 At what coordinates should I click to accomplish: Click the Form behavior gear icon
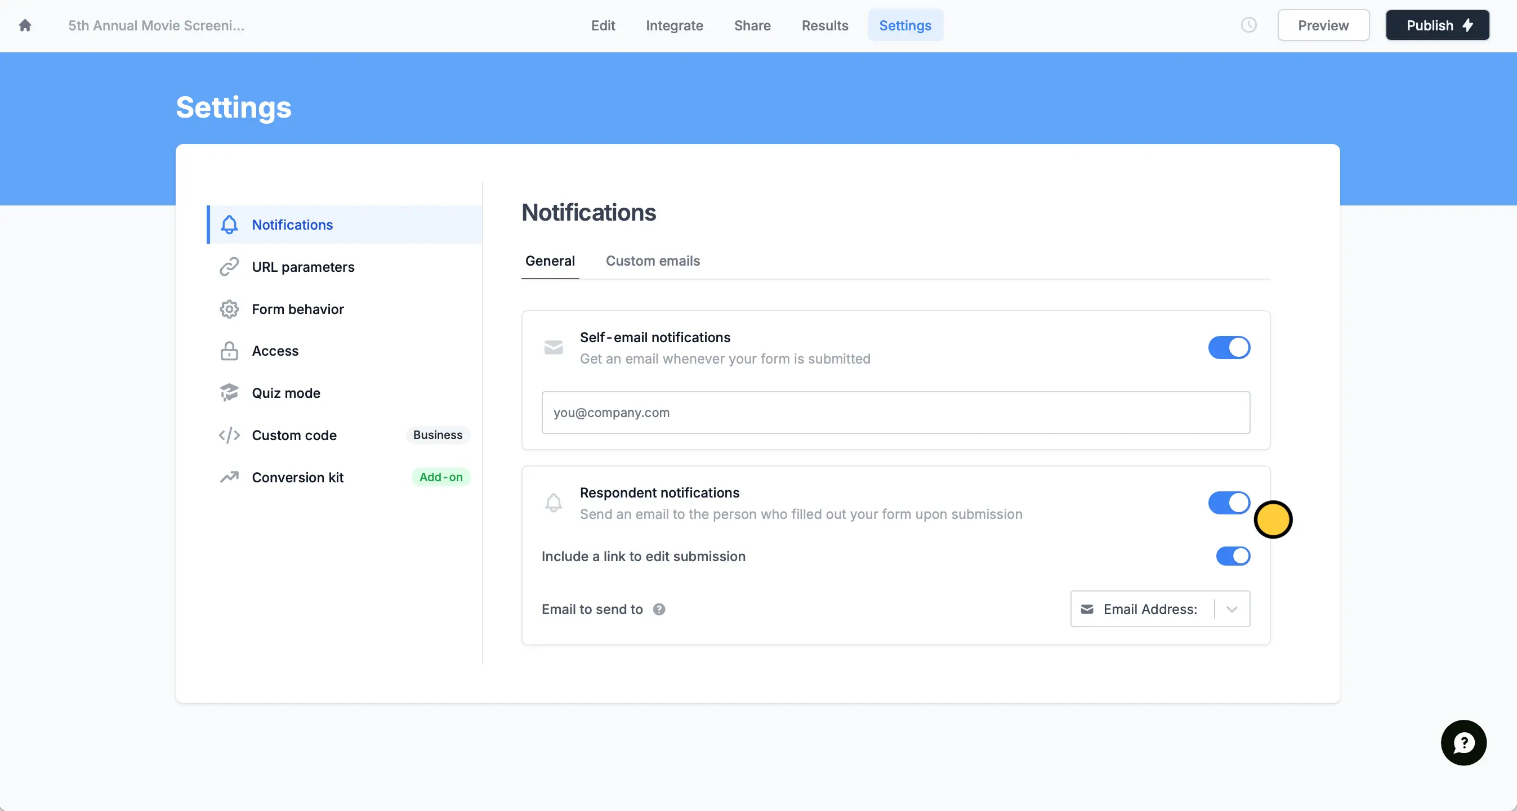click(229, 310)
